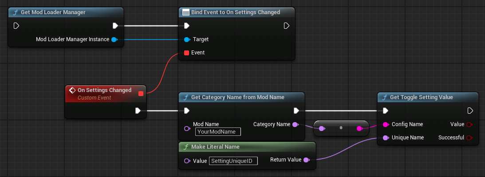Click the Category Name output pin
485x177 pixels.
(296, 125)
